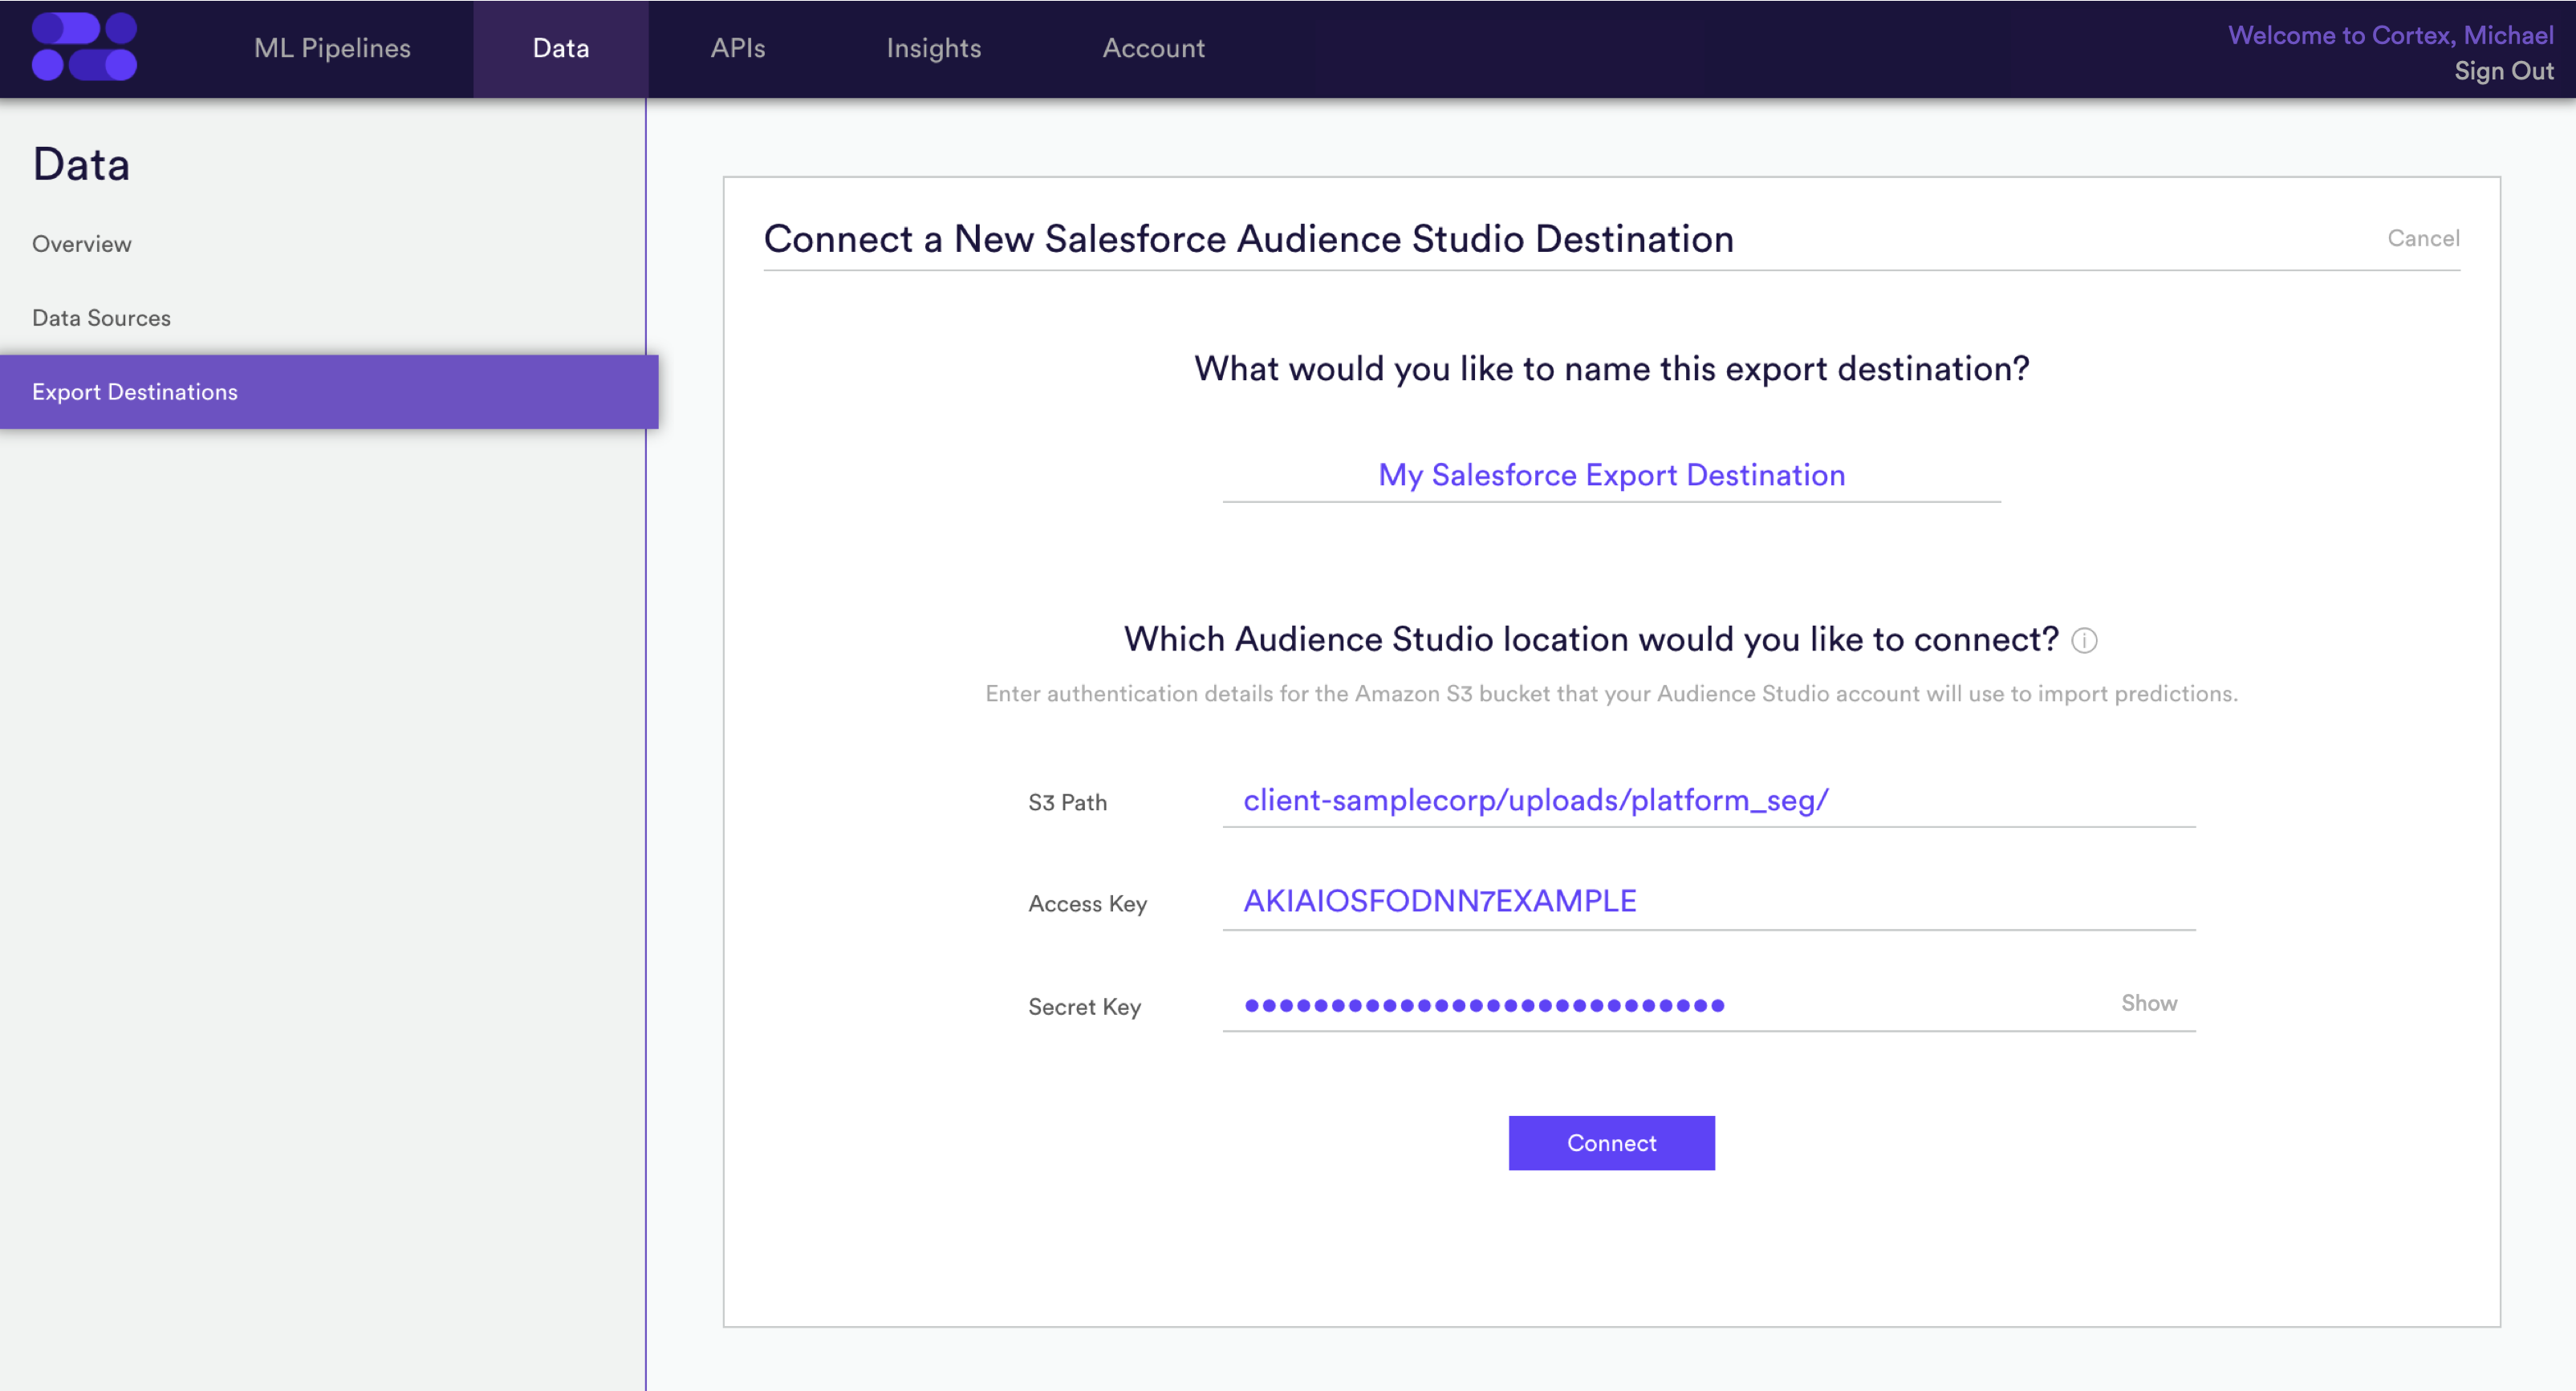Click the Which Audience Studio location question text
This screenshot has width=2576, height=1391.
pos(1591,639)
